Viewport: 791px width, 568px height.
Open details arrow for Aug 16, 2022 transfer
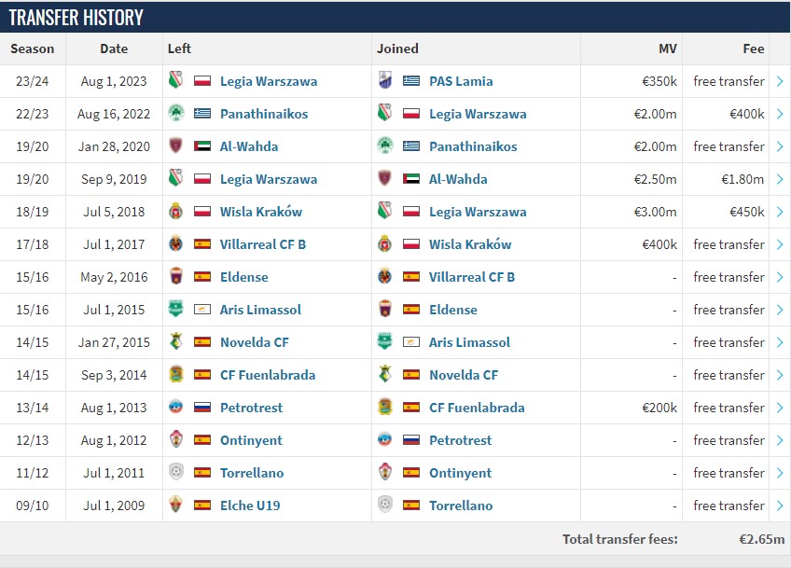point(780,114)
